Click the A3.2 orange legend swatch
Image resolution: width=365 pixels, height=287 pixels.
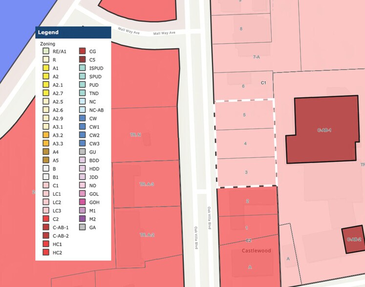click(46, 135)
